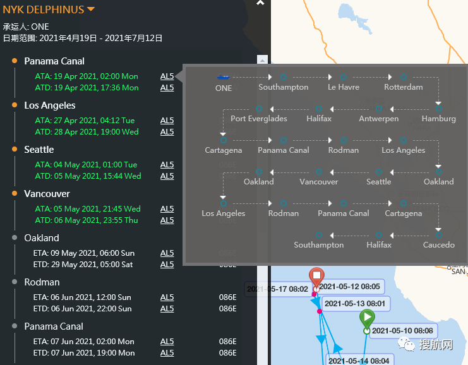This screenshot has width=468, height=365.
Task: Click the 2021-05-13 08:01 track label
Action: (x=354, y=303)
